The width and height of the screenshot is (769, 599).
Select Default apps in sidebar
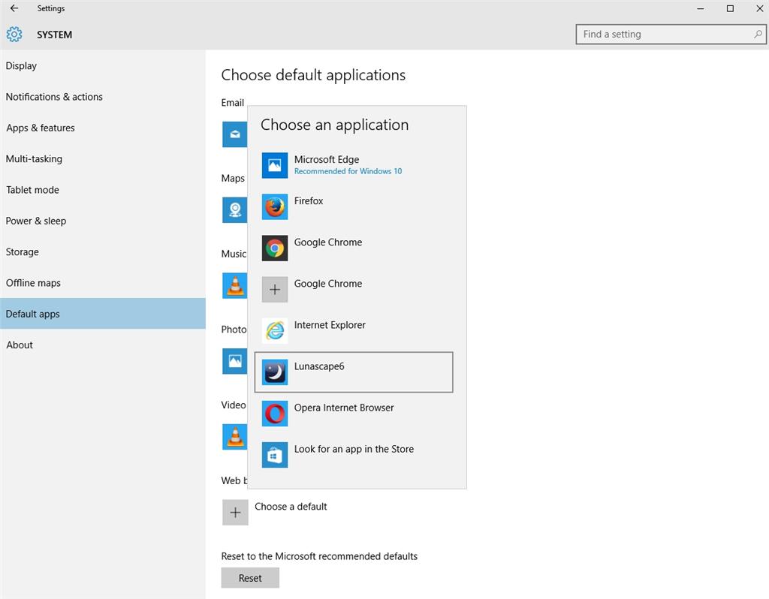coord(103,314)
